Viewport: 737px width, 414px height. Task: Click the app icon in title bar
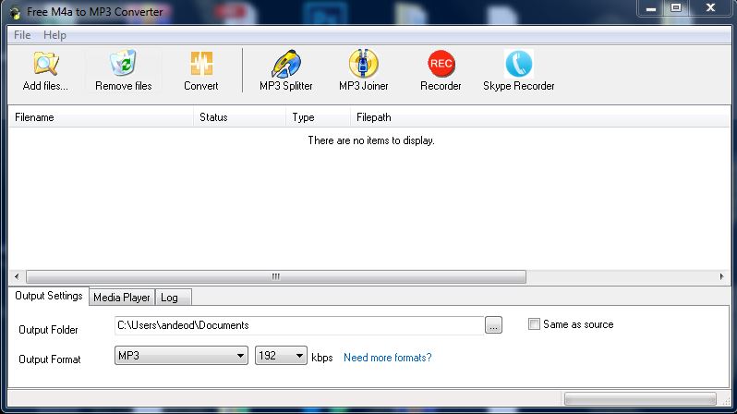pyautogui.click(x=15, y=12)
